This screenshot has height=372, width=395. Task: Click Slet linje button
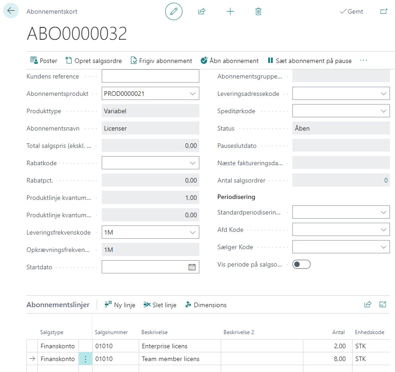click(x=159, y=305)
